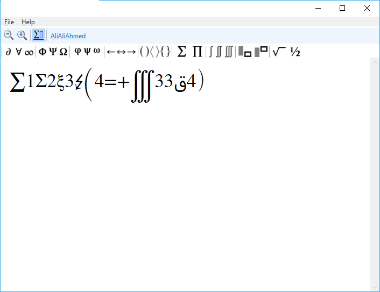The height and width of the screenshot is (292, 380).
Task: Insert angle brackets
Action: 154,51
